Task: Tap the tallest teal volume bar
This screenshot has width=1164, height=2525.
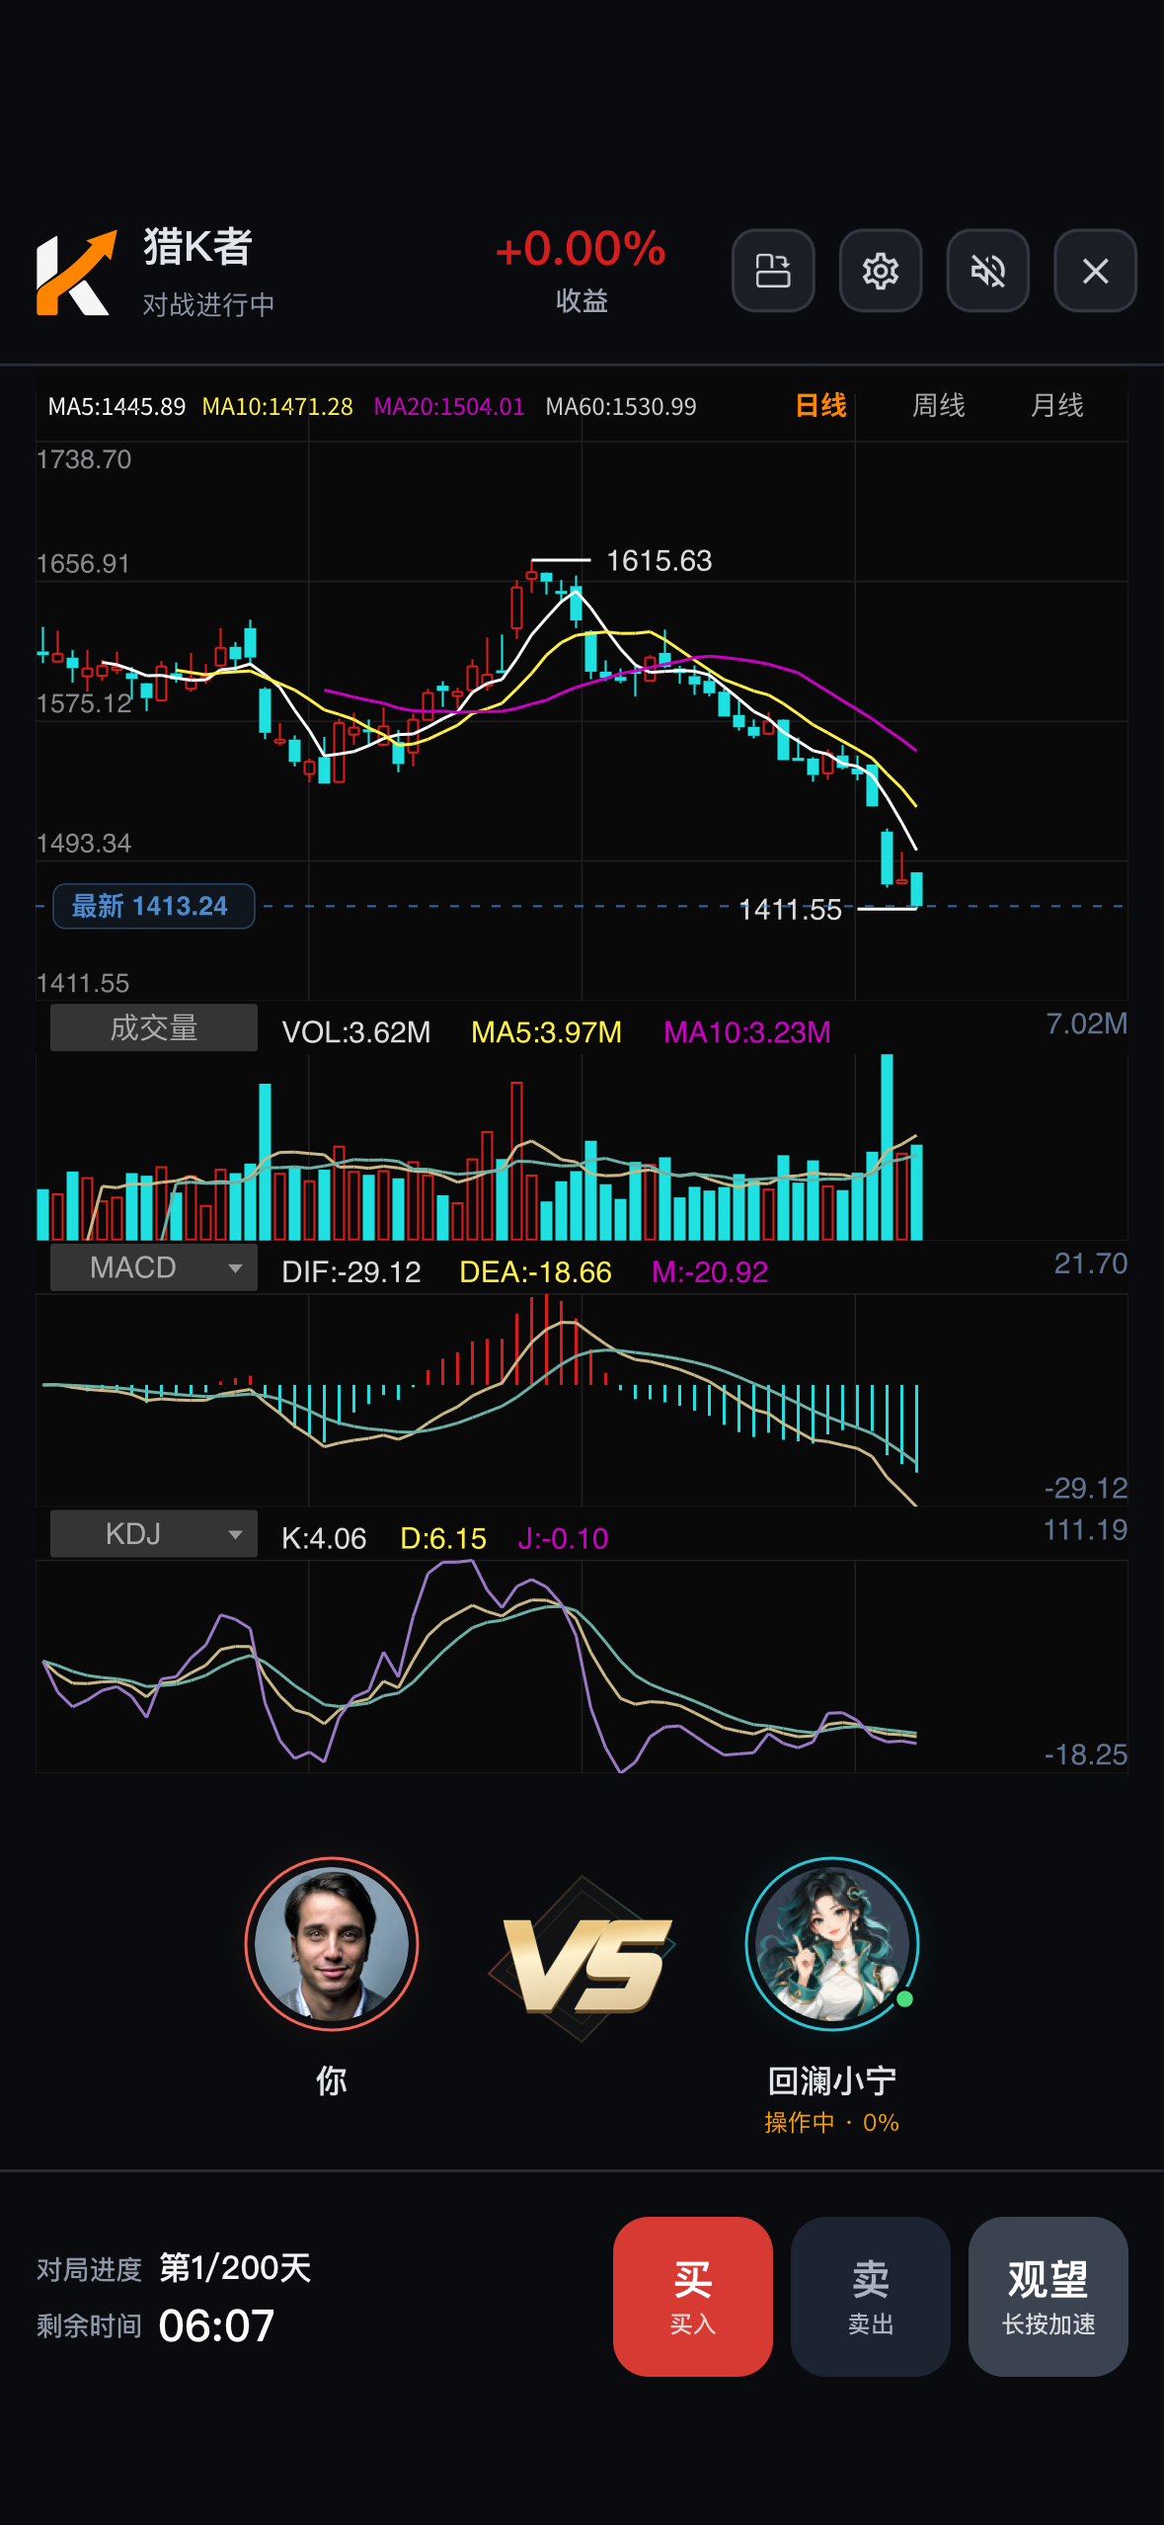Action: click(x=887, y=1147)
